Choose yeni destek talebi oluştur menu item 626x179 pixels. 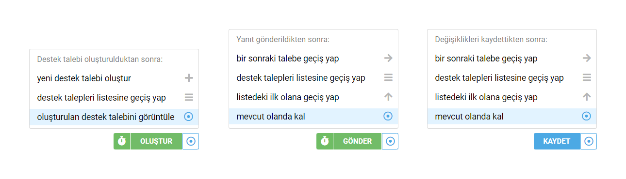tap(114, 78)
